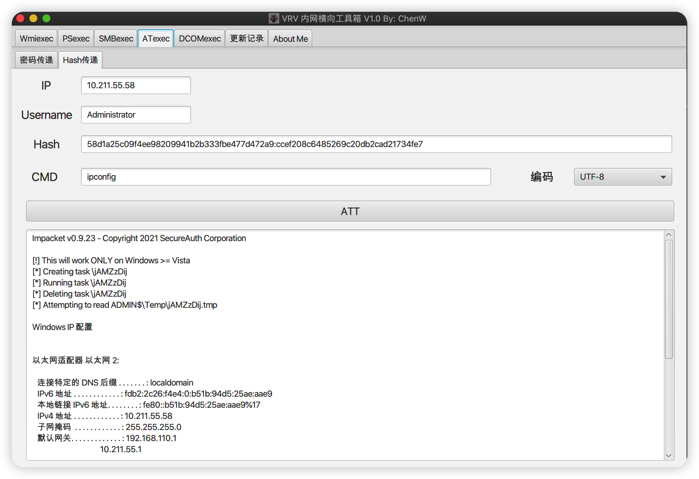Viewport: 699px width, 479px height.
Task: Click the yellow minimize window button
Action: (33, 18)
